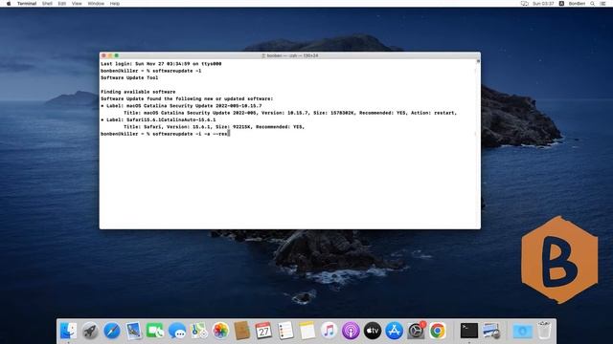Viewport: 613px width, 344px height.
Task: Launch Google Chrome from the Dock
Action: (438, 331)
